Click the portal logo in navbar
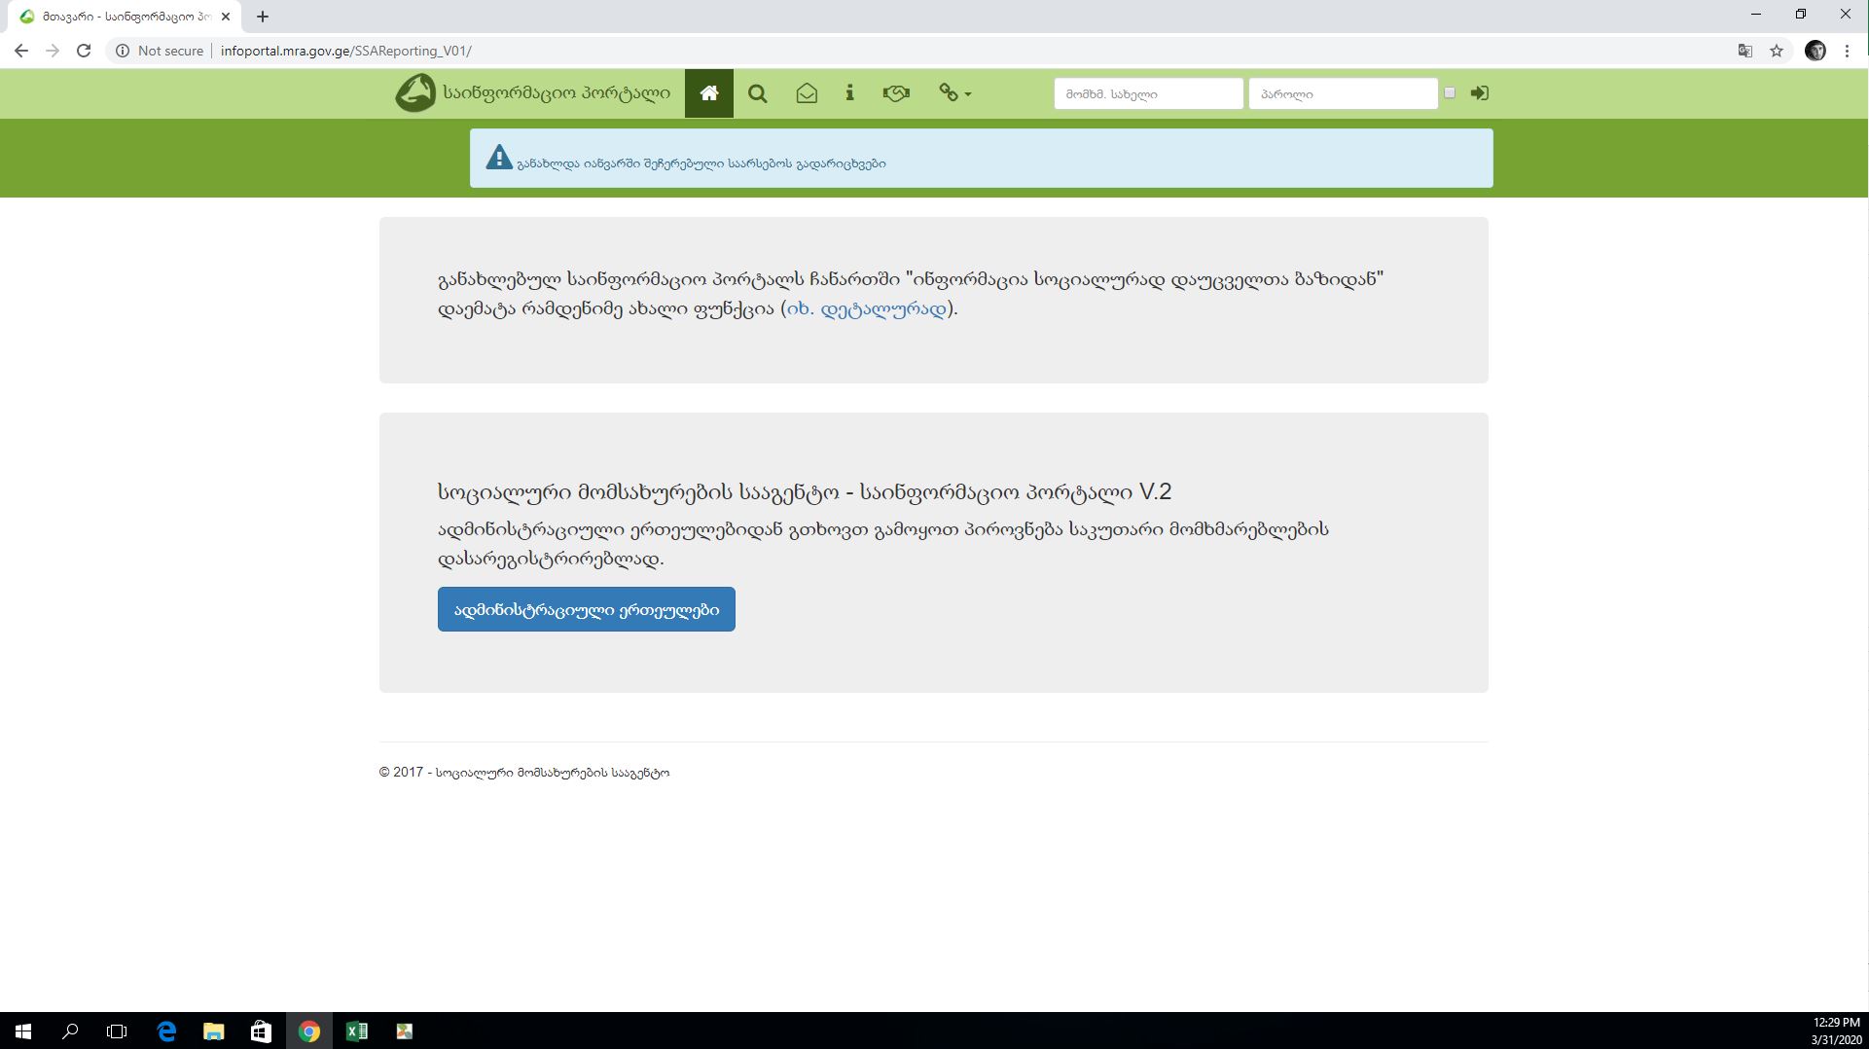 (x=415, y=93)
